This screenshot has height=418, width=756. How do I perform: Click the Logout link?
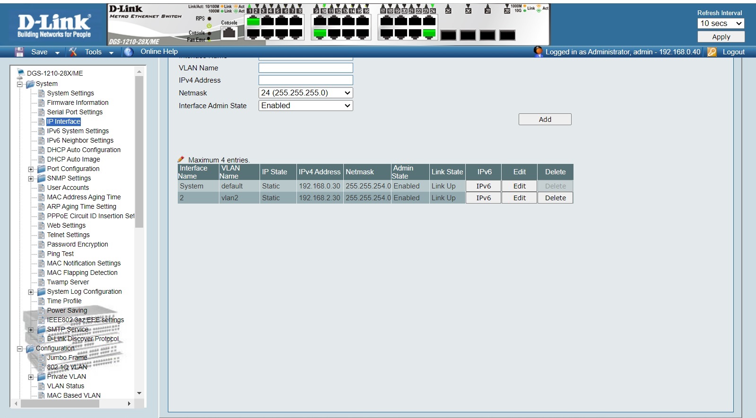coord(733,52)
